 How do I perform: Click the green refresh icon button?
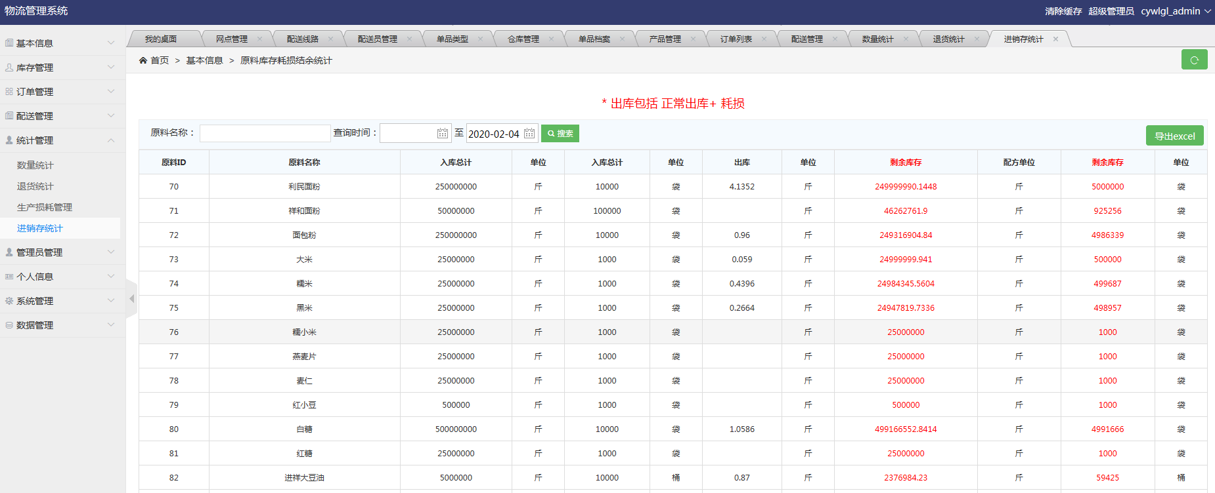(1194, 60)
